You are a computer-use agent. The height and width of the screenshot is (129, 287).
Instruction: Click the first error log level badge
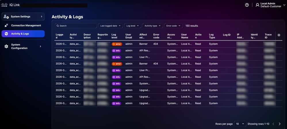117,44
